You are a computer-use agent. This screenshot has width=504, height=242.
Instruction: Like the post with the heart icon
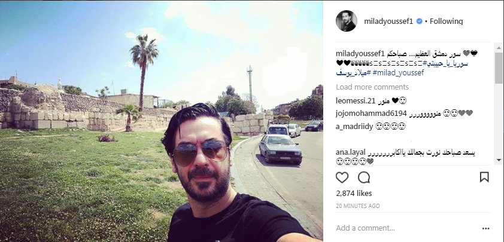[342, 177]
